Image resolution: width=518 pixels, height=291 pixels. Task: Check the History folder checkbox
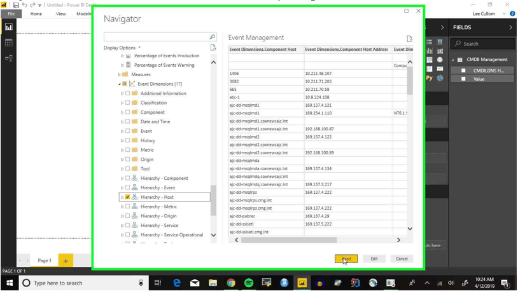(x=127, y=140)
